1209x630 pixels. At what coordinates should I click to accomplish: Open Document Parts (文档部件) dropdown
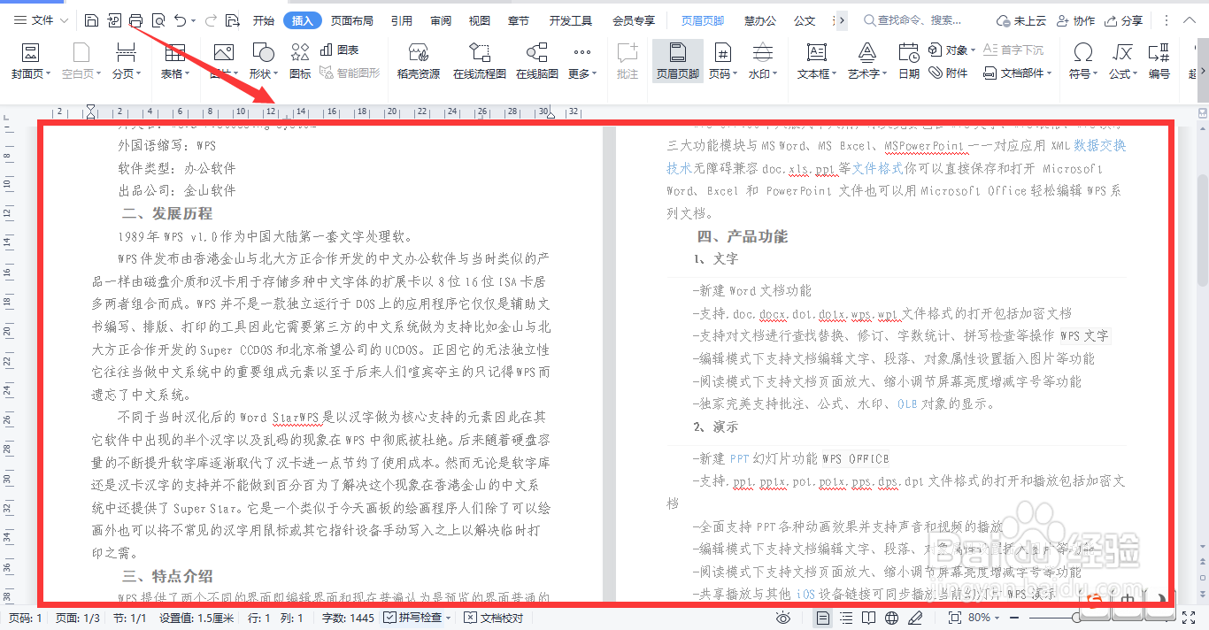[1018, 73]
